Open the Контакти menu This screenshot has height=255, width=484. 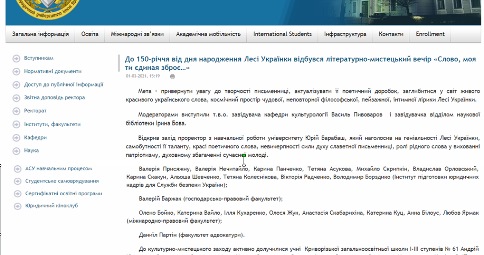391,34
